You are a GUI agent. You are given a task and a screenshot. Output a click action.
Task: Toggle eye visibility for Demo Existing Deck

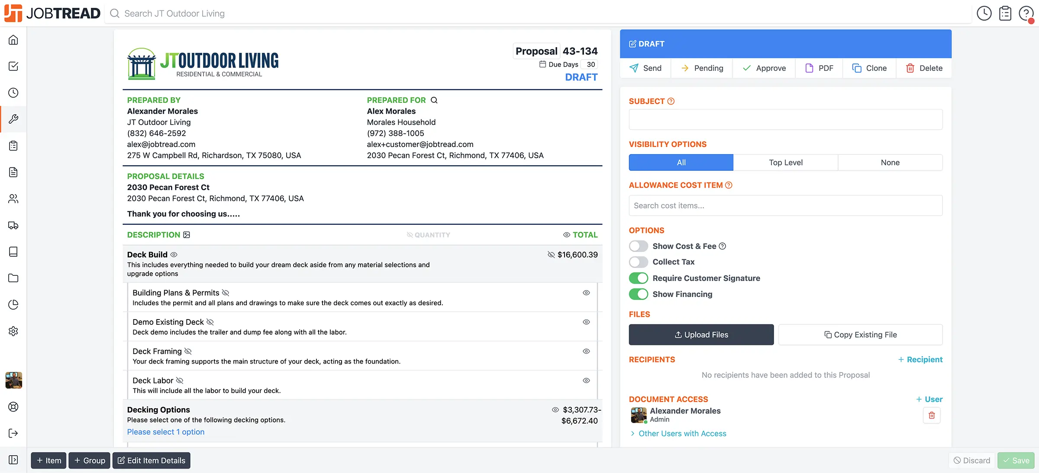(x=586, y=322)
